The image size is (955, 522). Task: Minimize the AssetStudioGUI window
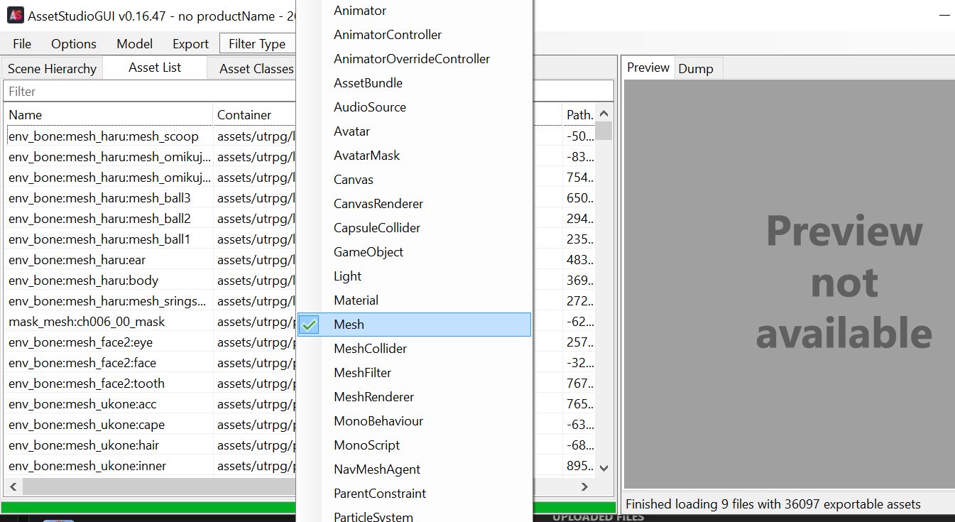(944, 15)
